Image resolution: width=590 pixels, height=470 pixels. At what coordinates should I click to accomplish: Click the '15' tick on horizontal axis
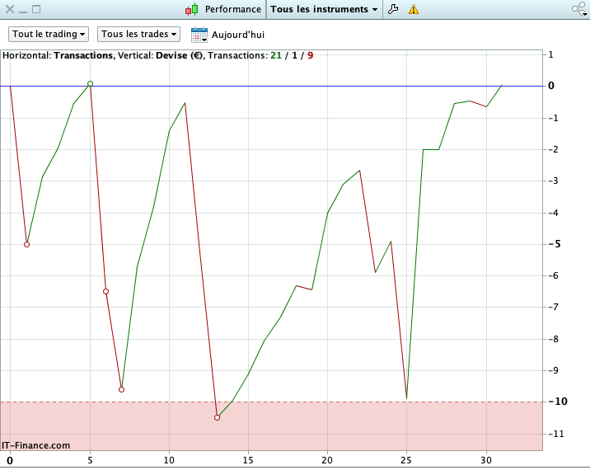click(248, 460)
